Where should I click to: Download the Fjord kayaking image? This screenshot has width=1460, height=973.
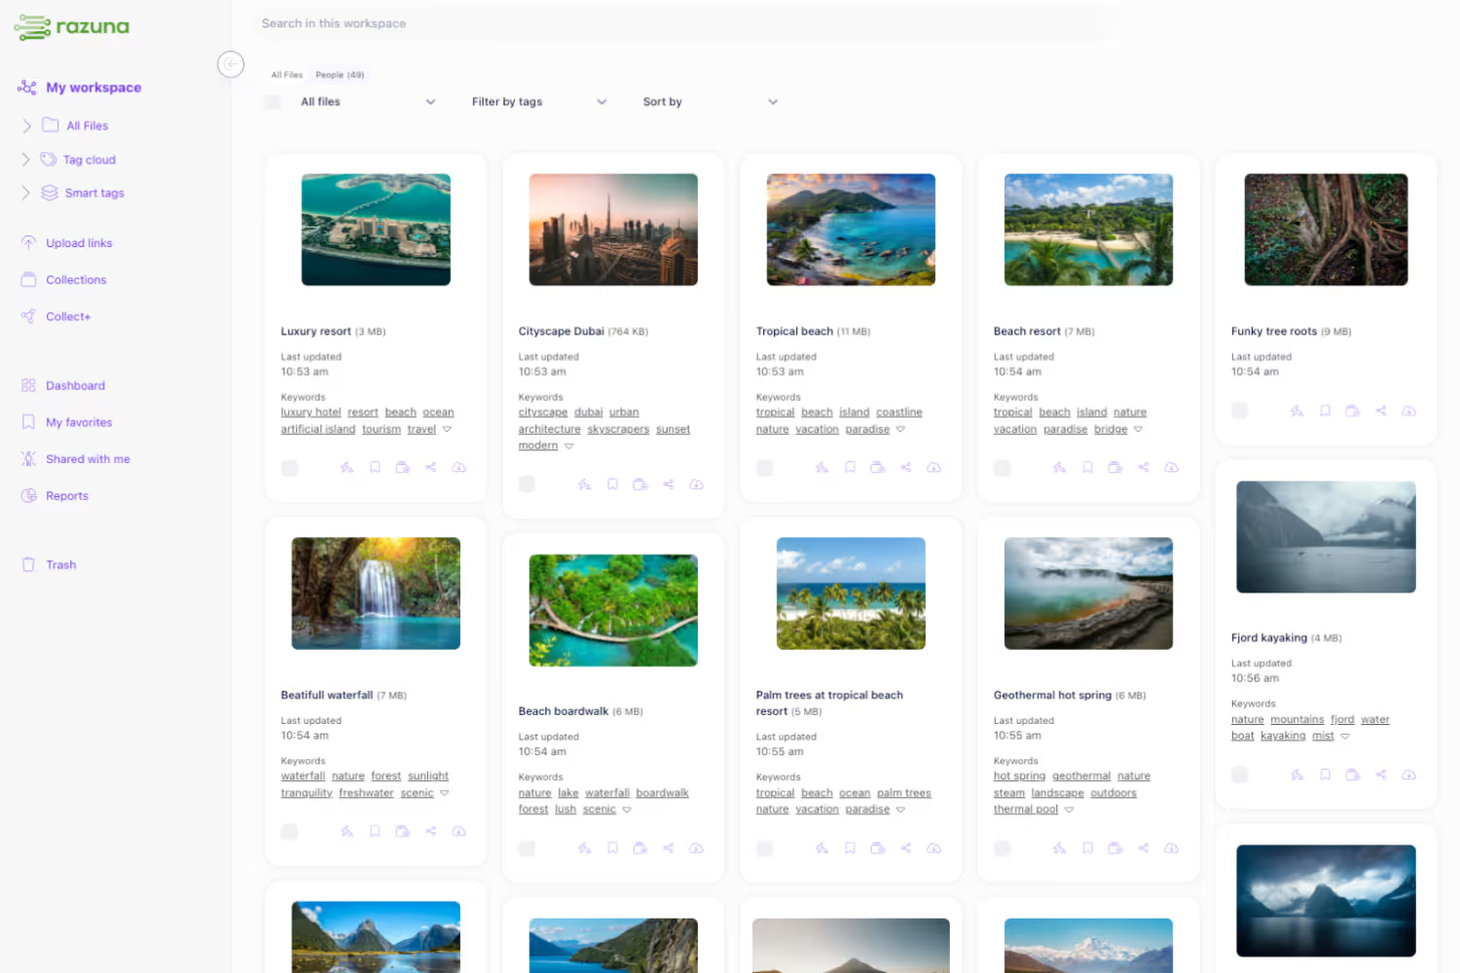click(x=1408, y=775)
